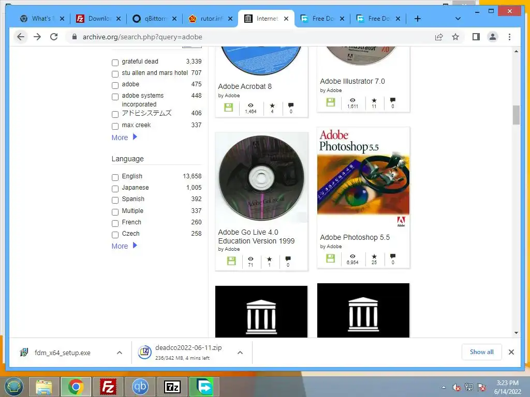Open fdm_x64_setup.exe download options arrow
The image size is (530, 397).
120,353
